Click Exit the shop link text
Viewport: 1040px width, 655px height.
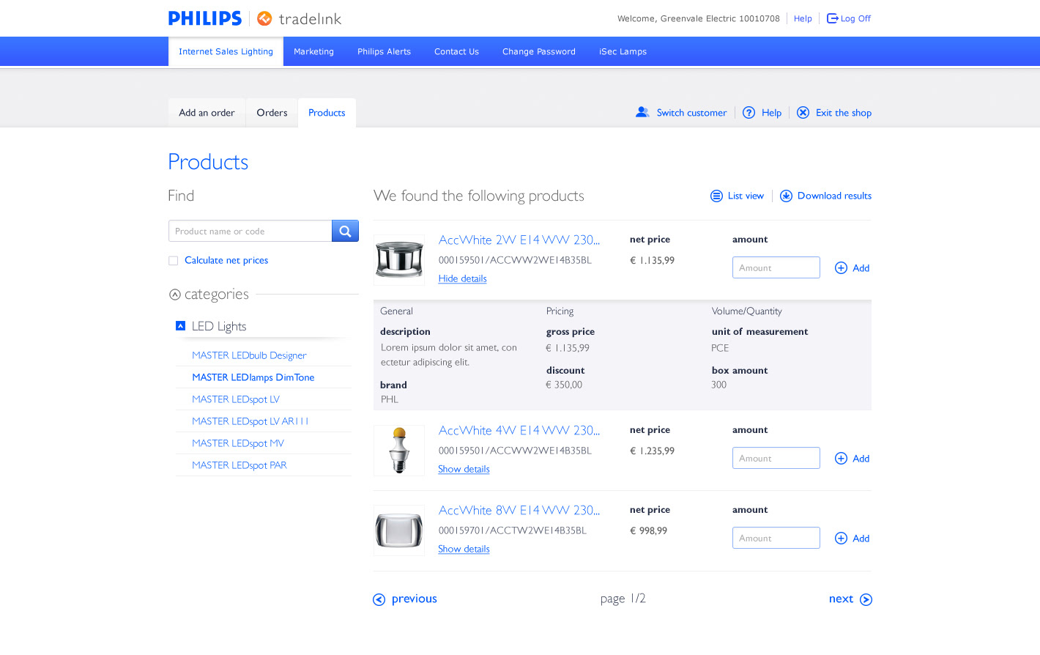tap(844, 113)
